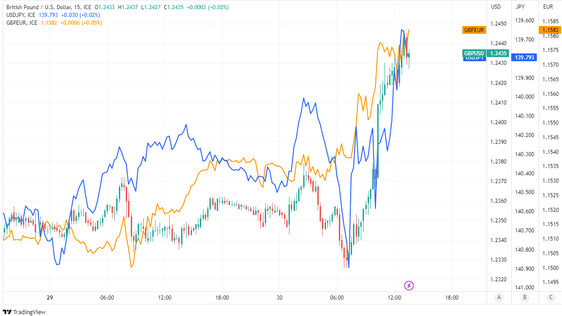Screen dimensions: 562x316
Task: Select the British Pound / U.S. Dollar legend title
Action: pos(48,7)
